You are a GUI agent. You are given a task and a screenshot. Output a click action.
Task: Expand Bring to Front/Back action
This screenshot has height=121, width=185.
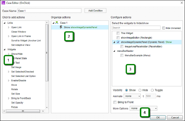[9, 98]
